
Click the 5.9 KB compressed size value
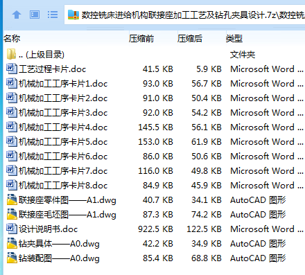(209, 69)
